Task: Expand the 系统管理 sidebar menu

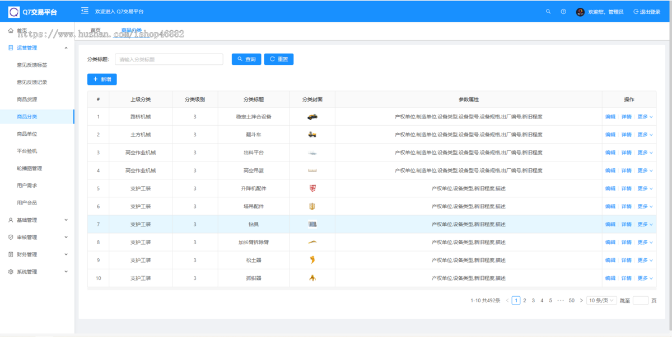Action: tap(37, 272)
